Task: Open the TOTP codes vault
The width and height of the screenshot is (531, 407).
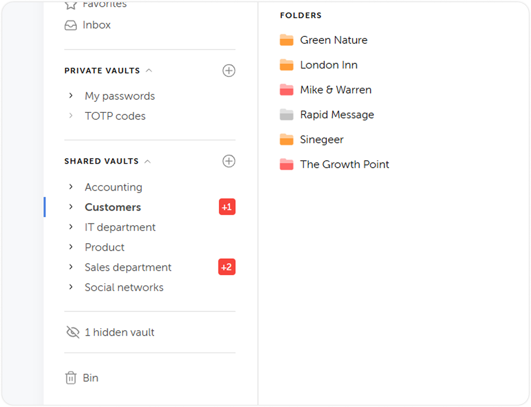Action: pyautogui.click(x=115, y=116)
